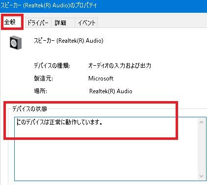
Task: Click the デバイスの種類 label
Action: pos(52,66)
